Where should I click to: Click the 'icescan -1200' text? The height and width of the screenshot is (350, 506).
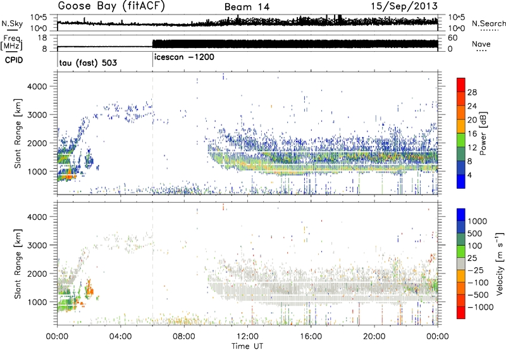point(184,57)
